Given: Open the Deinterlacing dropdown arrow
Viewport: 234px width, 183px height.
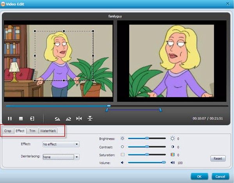Looking at the screenshot, I should 77,157.
